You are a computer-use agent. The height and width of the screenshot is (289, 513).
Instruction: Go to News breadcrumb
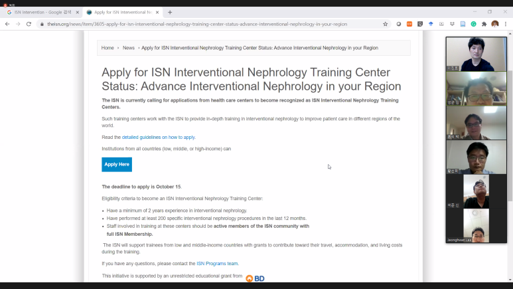(x=129, y=48)
